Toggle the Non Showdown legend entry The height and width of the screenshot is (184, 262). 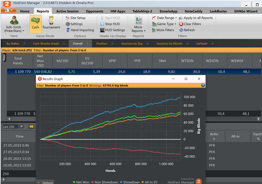[105, 182]
